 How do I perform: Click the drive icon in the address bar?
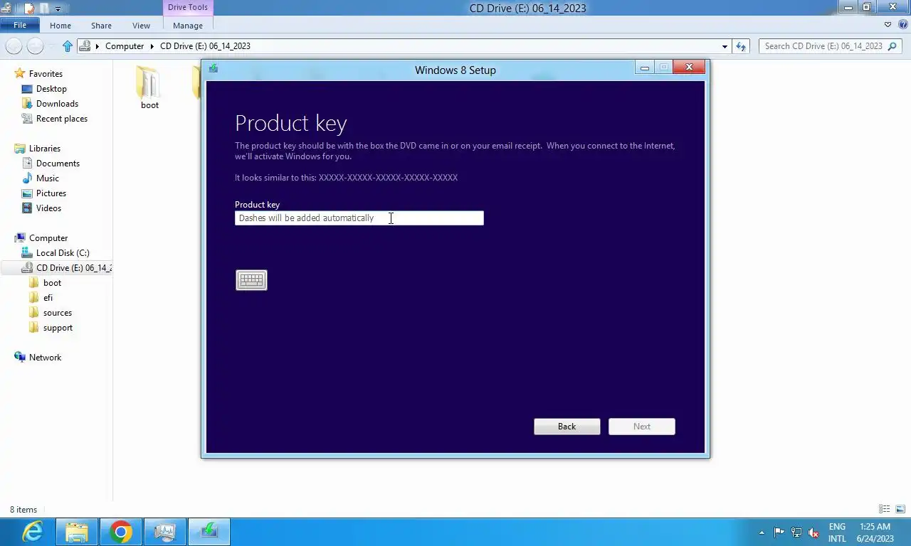click(85, 46)
